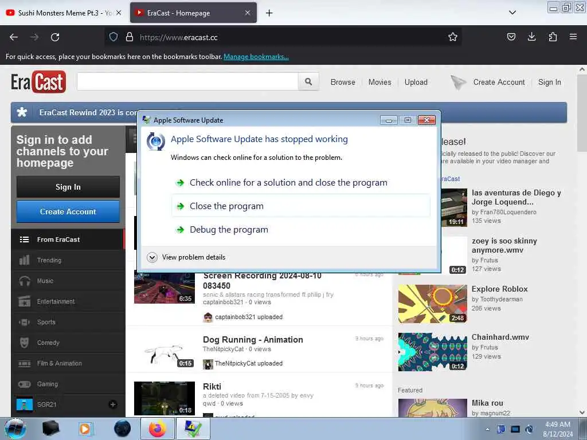Screen dimensions: 587x440
Task: Click the tracking protection shield icon
Action: (x=114, y=37)
